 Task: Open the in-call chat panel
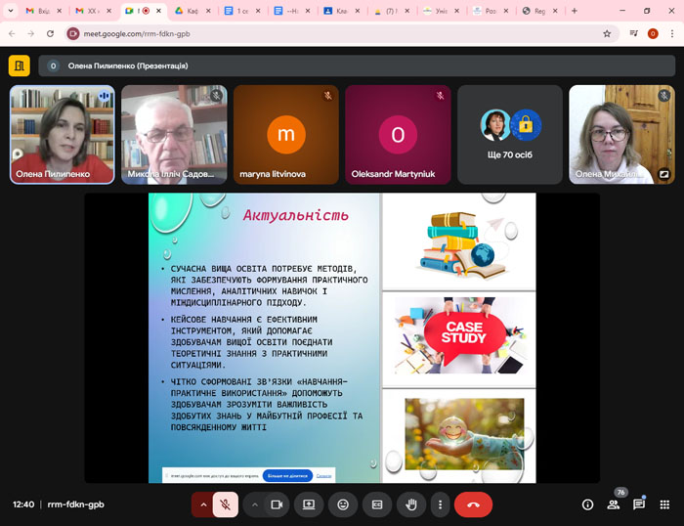click(639, 504)
